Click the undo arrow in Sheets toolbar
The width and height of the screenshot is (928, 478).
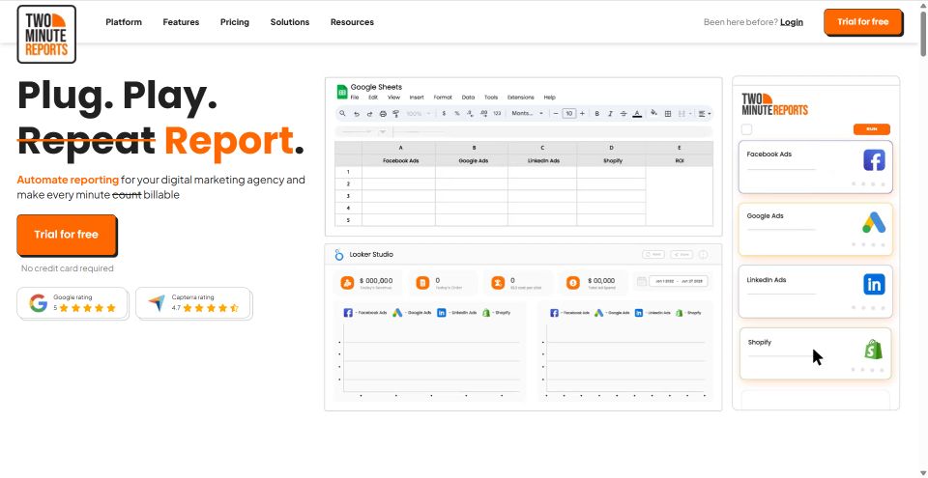(x=357, y=114)
